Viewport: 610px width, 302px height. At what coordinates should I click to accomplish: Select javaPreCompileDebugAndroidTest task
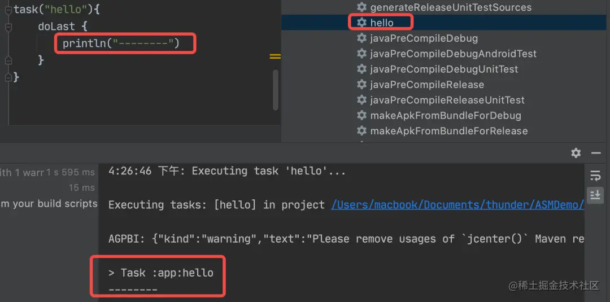pos(453,54)
